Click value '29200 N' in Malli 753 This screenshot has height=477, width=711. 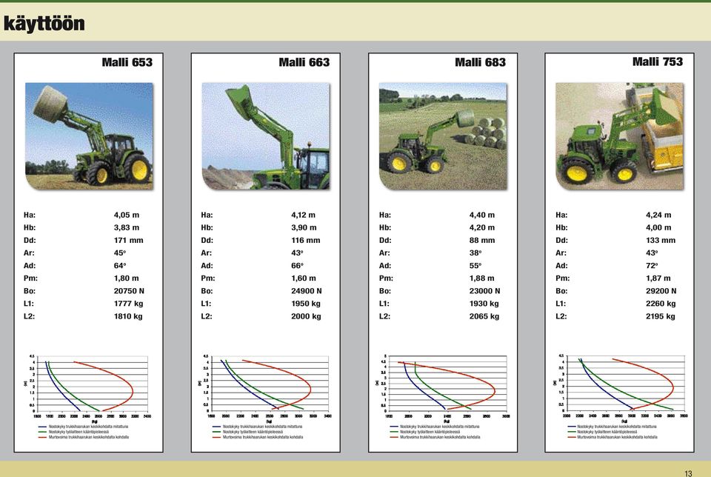pos(661,291)
